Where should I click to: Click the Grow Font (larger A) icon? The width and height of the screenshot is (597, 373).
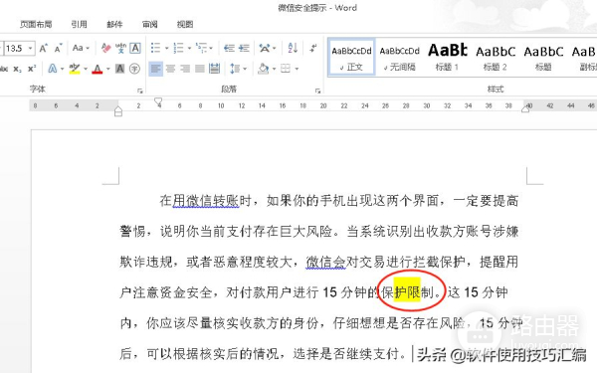44,49
